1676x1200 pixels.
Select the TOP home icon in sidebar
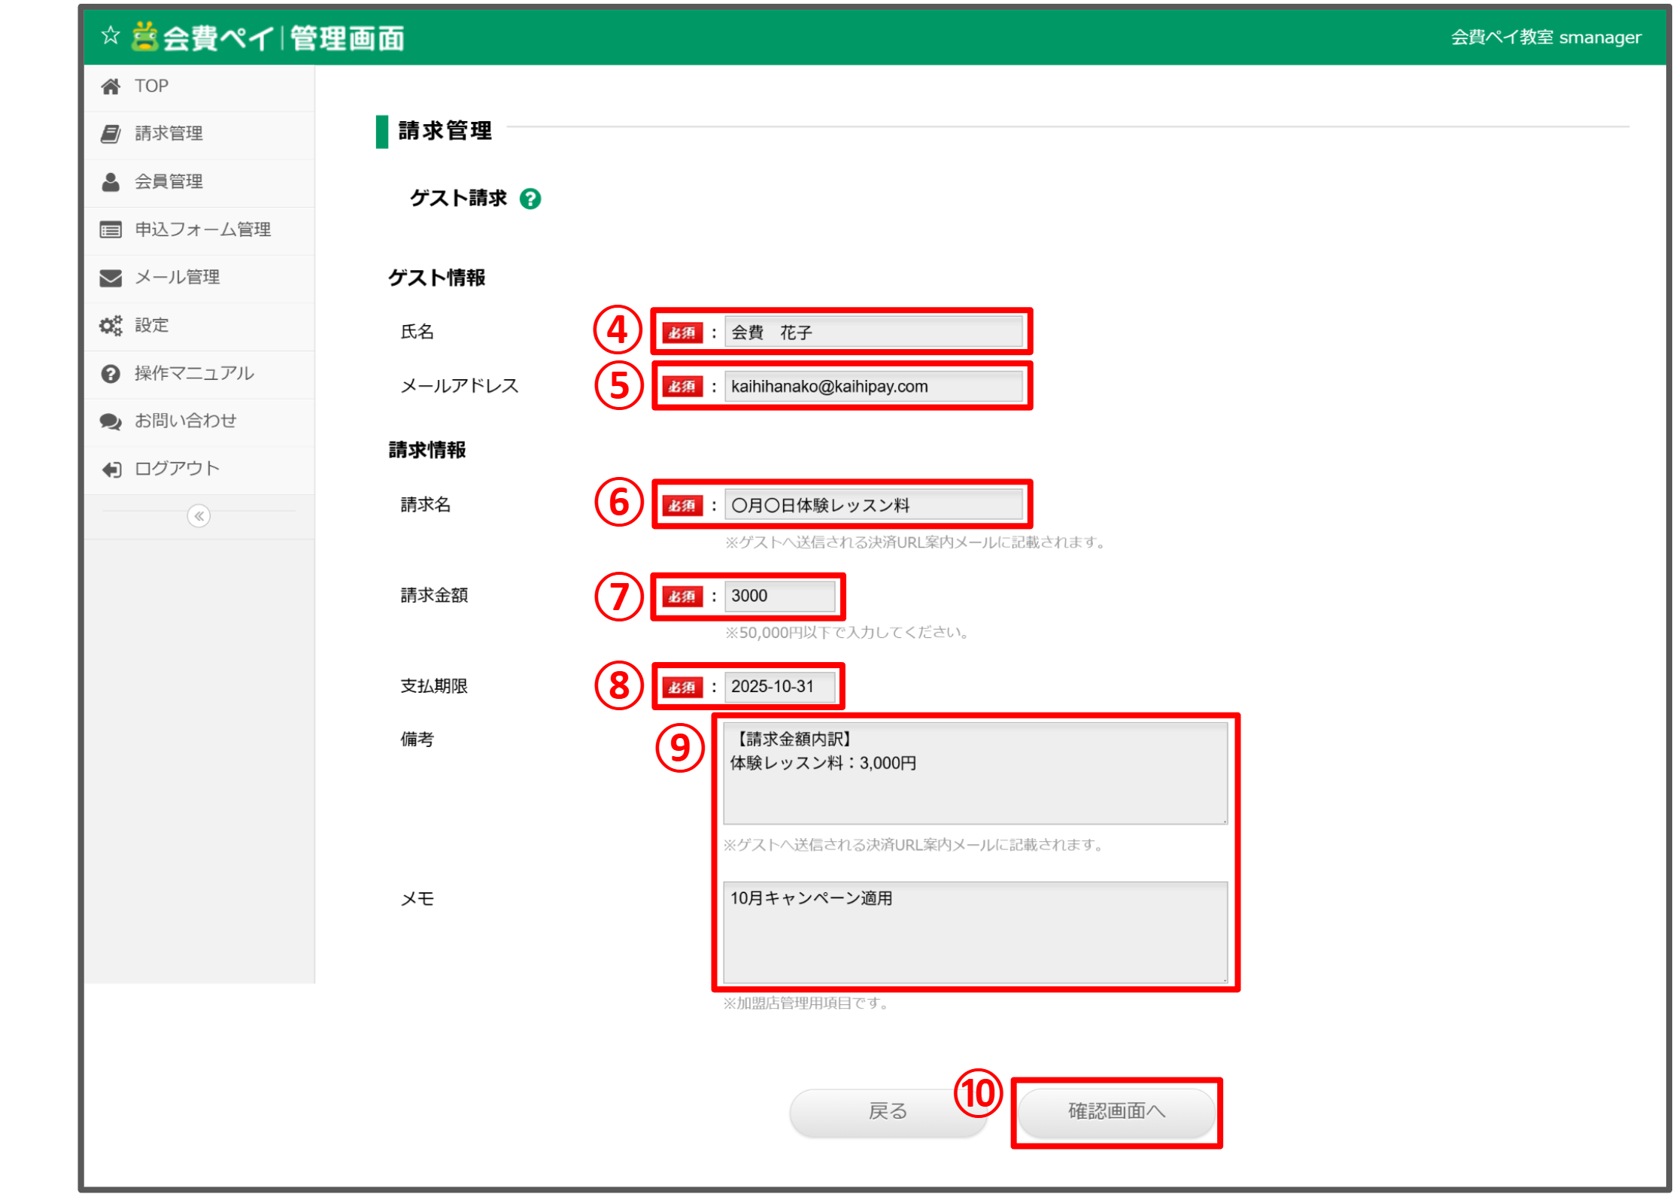click(x=111, y=86)
